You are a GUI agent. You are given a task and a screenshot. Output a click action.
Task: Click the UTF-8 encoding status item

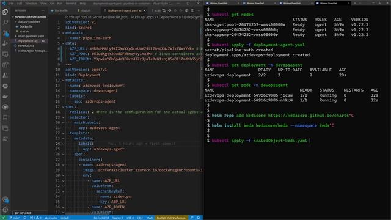click(x=130, y=218)
